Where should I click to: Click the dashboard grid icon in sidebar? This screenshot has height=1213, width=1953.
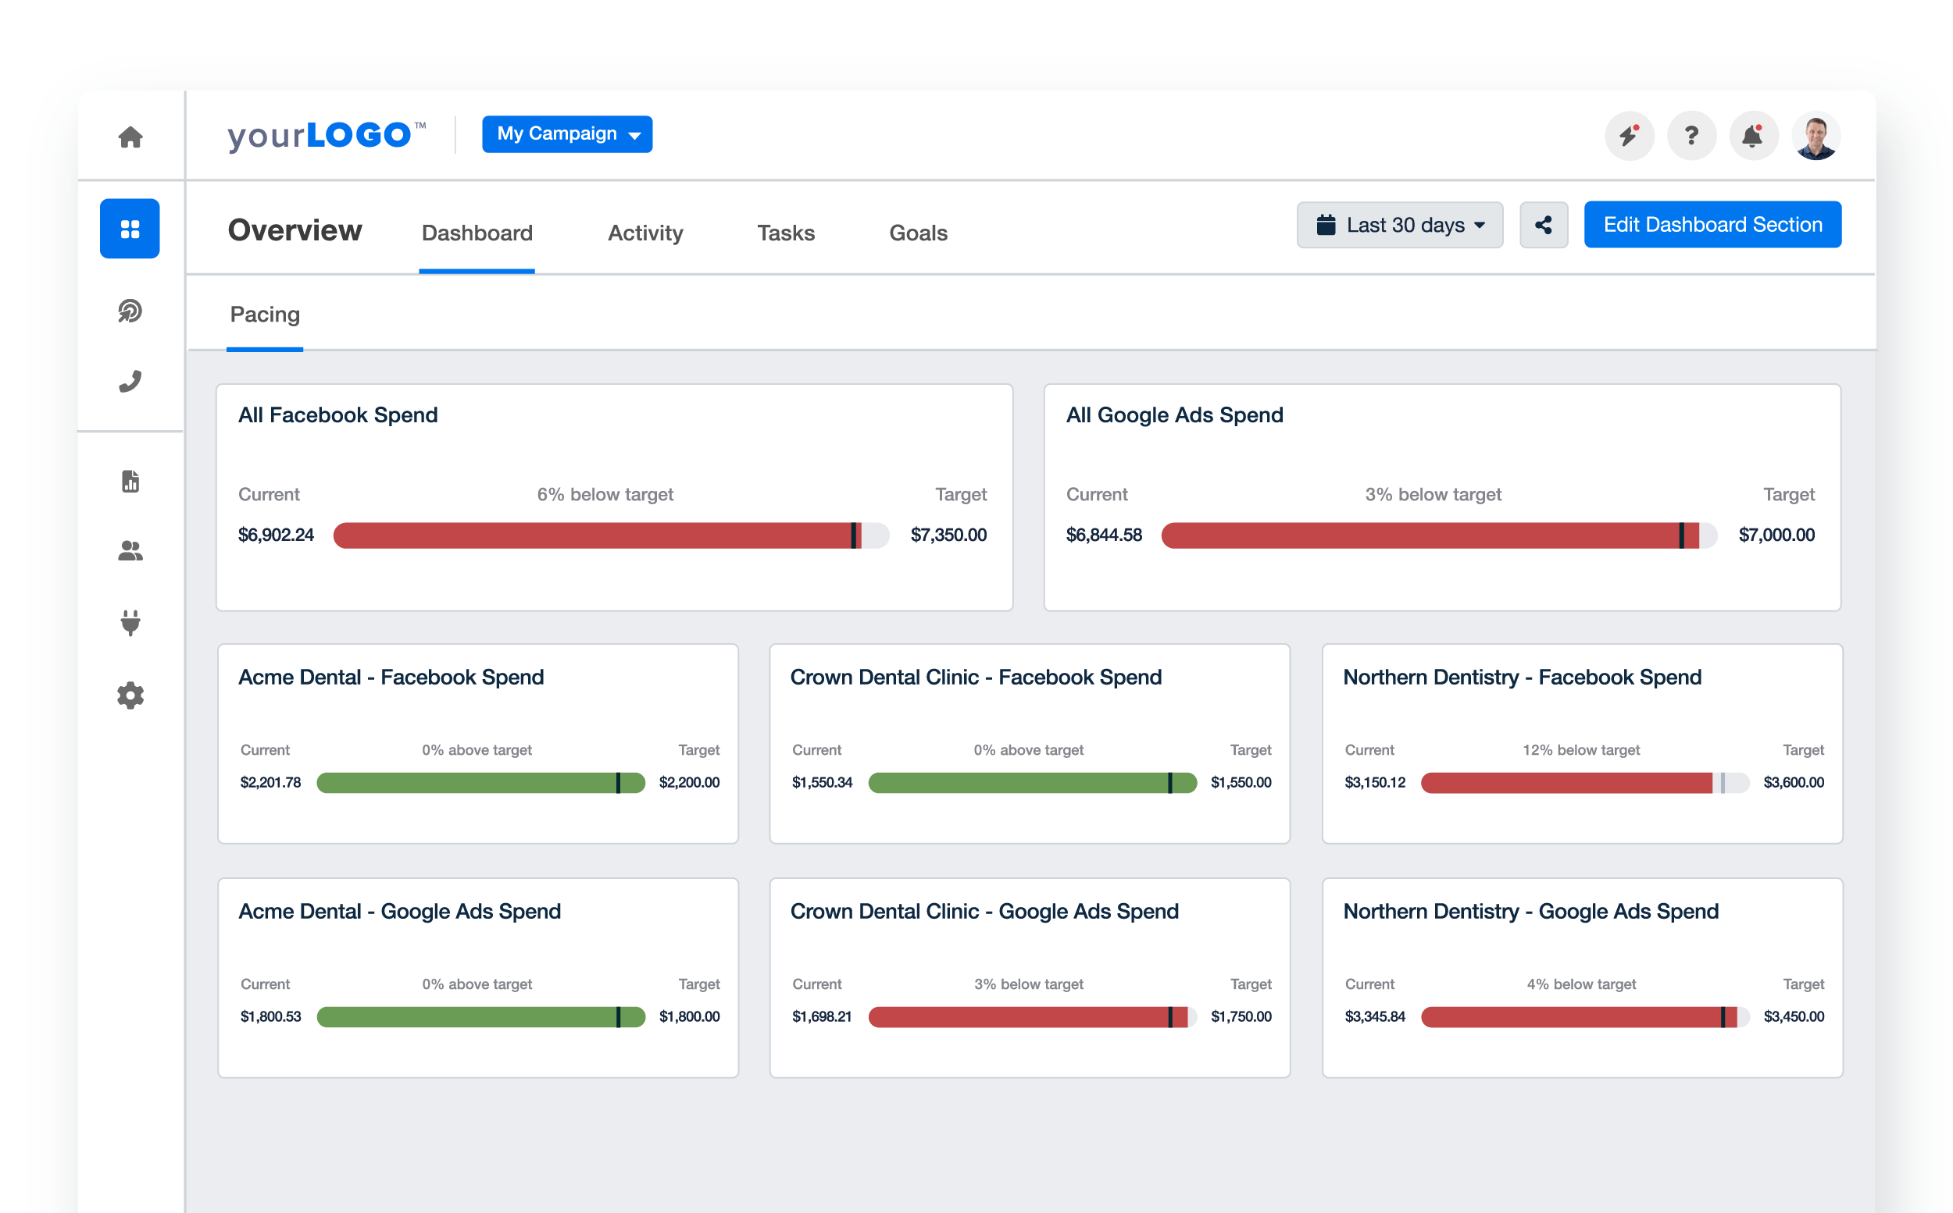130,228
